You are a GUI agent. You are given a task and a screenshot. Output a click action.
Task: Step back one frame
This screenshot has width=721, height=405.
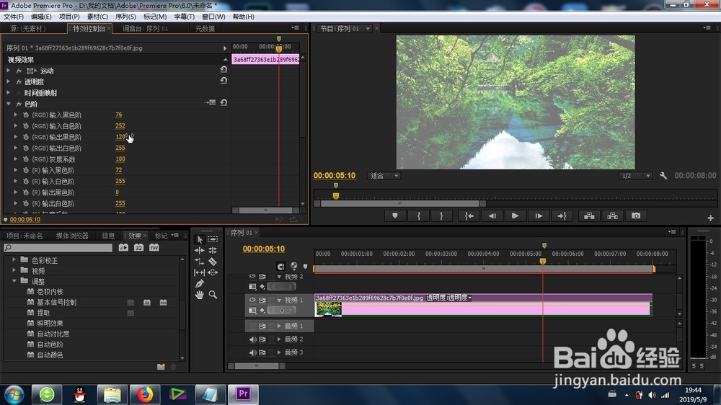[x=492, y=215]
